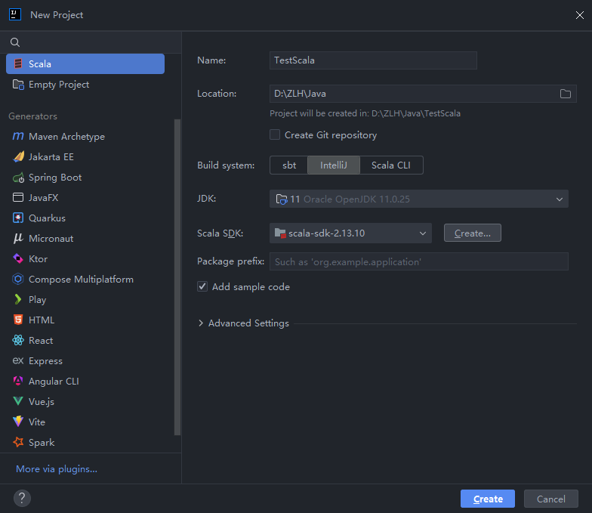
Task: Click the React atom icon
Action: coord(18,340)
